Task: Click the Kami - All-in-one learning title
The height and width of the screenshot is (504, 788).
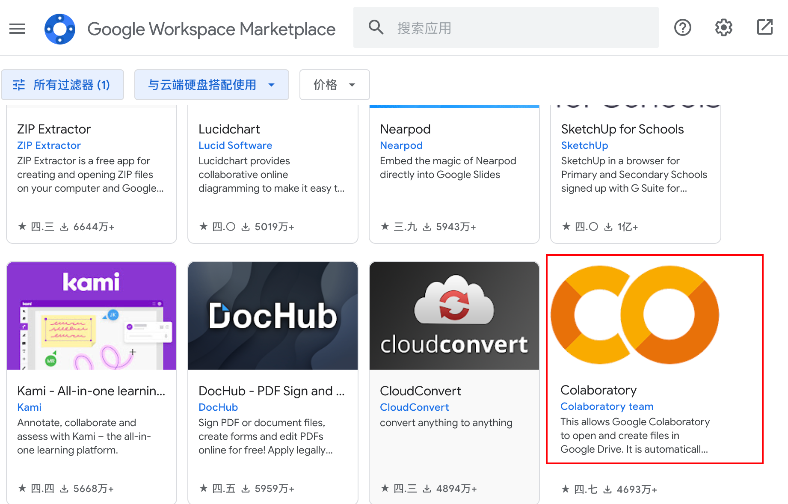Action: (91, 391)
